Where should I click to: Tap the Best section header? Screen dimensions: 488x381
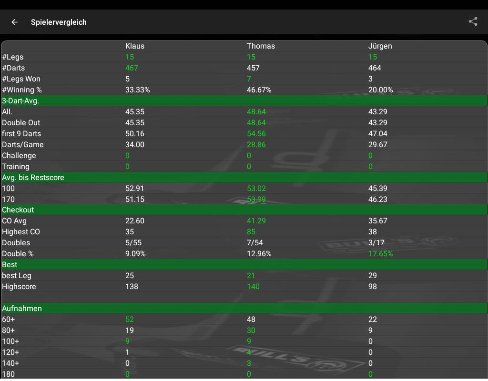(10, 264)
